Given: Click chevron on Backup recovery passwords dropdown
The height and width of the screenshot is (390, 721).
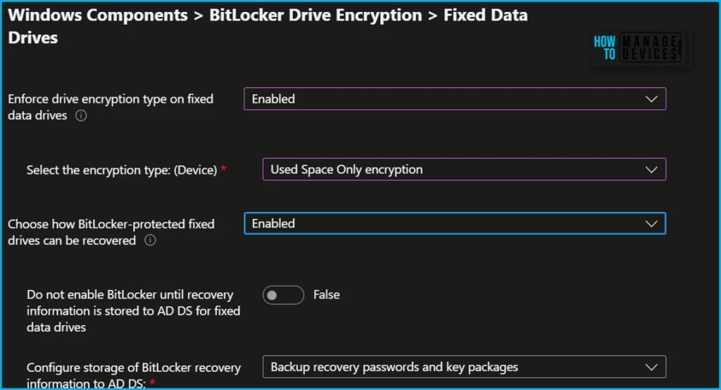Looking at the screenshot, I should tap(651, 367).
